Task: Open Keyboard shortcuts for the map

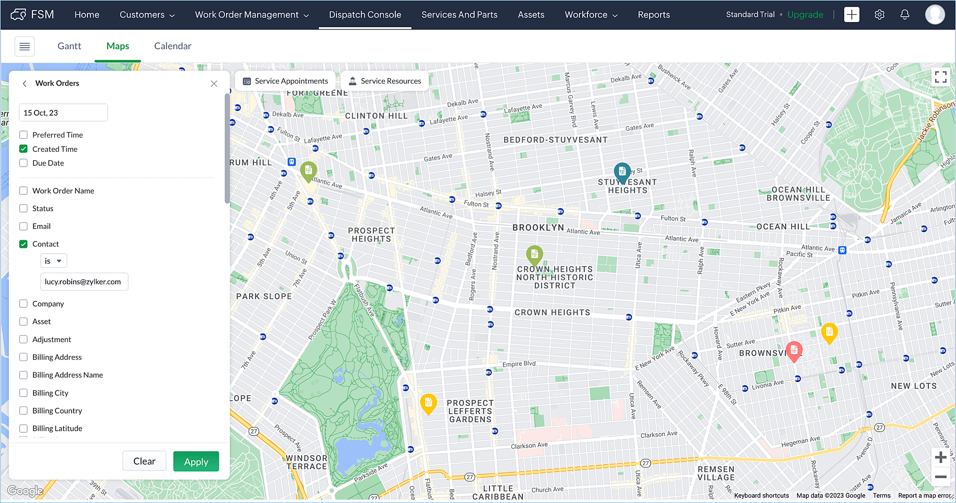Action: [761, 495]
